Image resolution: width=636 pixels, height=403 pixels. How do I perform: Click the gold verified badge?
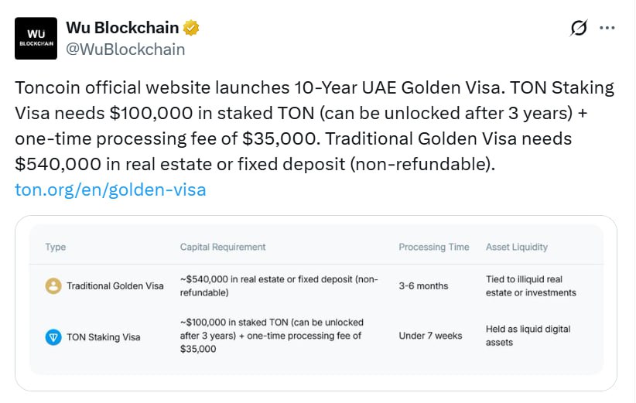pyautogui.click(x=192, y=28)
